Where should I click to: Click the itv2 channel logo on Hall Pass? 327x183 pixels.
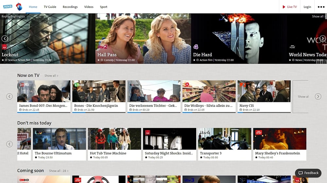(x=102, y=47)
